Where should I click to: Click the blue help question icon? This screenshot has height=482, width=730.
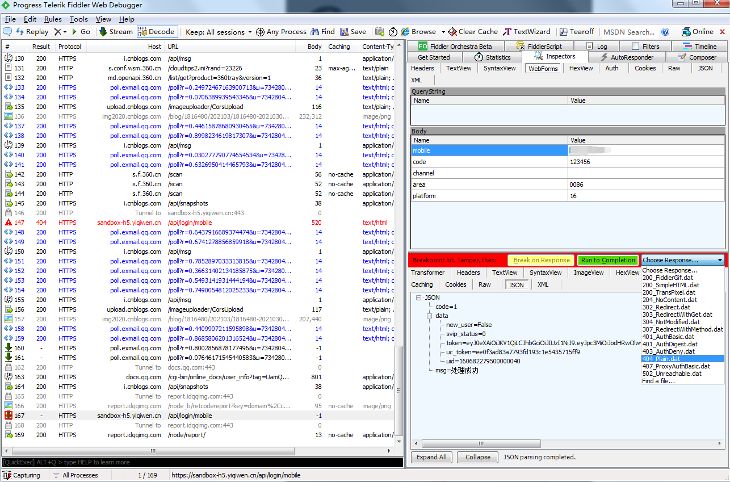pyautogui.click(x=665, y=32)
